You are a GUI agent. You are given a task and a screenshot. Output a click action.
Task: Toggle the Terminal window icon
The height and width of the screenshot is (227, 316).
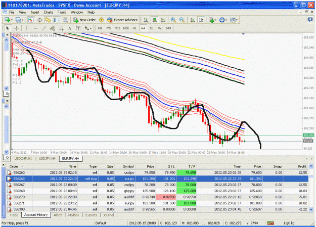tap(57, 20)
